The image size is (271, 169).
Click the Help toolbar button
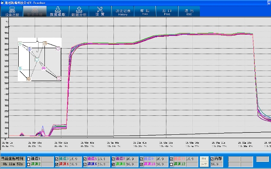pos(145,11)
